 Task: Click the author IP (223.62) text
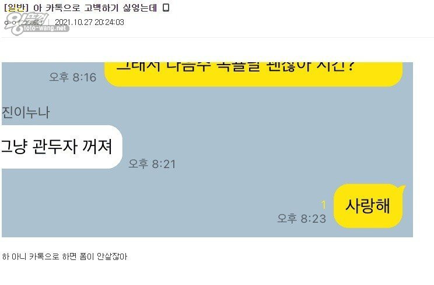[32, 22]
